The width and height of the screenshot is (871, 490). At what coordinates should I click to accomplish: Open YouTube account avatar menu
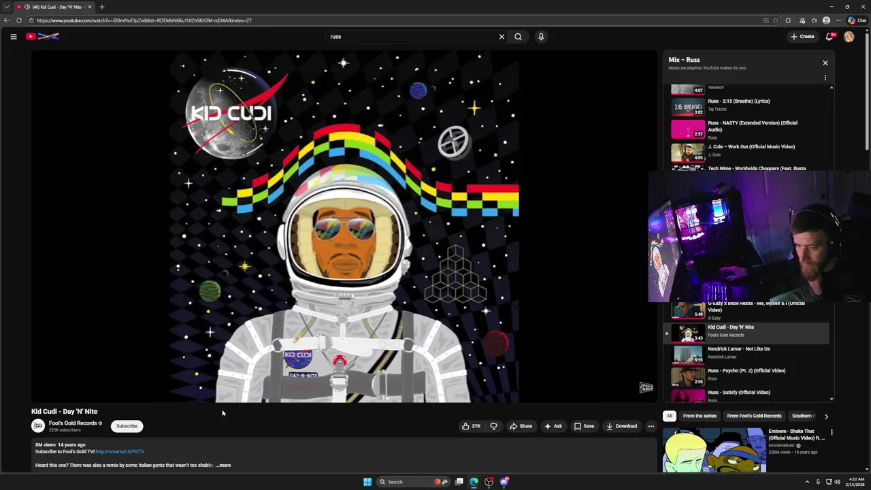[849, 37]
